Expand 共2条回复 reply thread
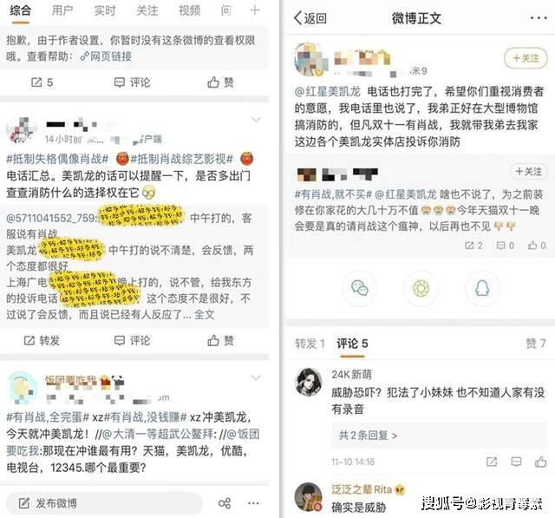 (368, 436)
